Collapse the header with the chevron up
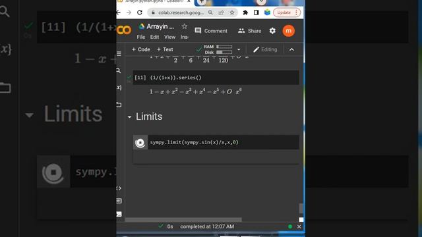Image resolution: width=422 pixels, height=237 pixels. tap(291, 49)
